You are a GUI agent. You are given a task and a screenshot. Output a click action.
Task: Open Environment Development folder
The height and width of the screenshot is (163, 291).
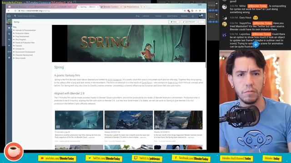point(25,52)
